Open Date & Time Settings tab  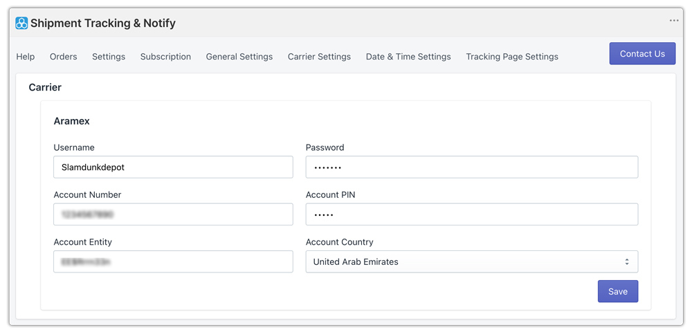(408, 57)
